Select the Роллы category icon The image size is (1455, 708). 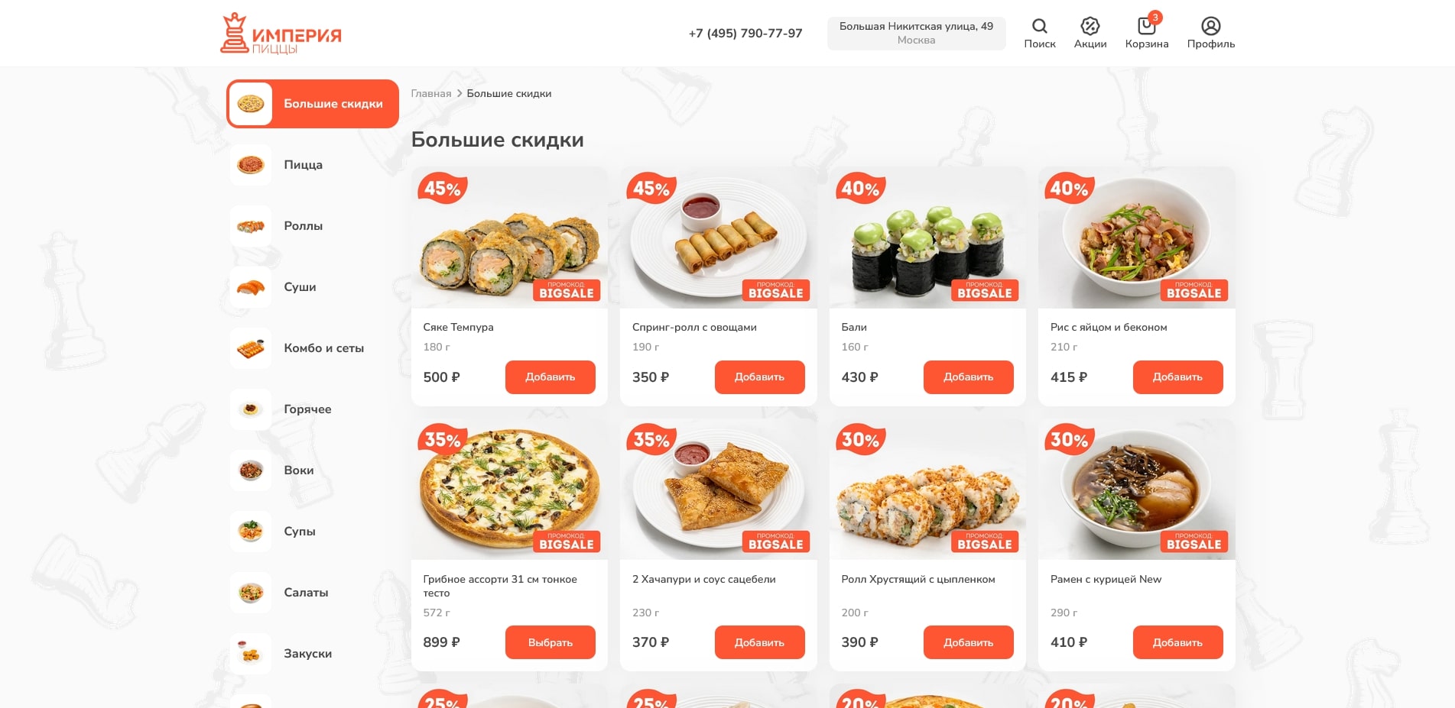251,226
